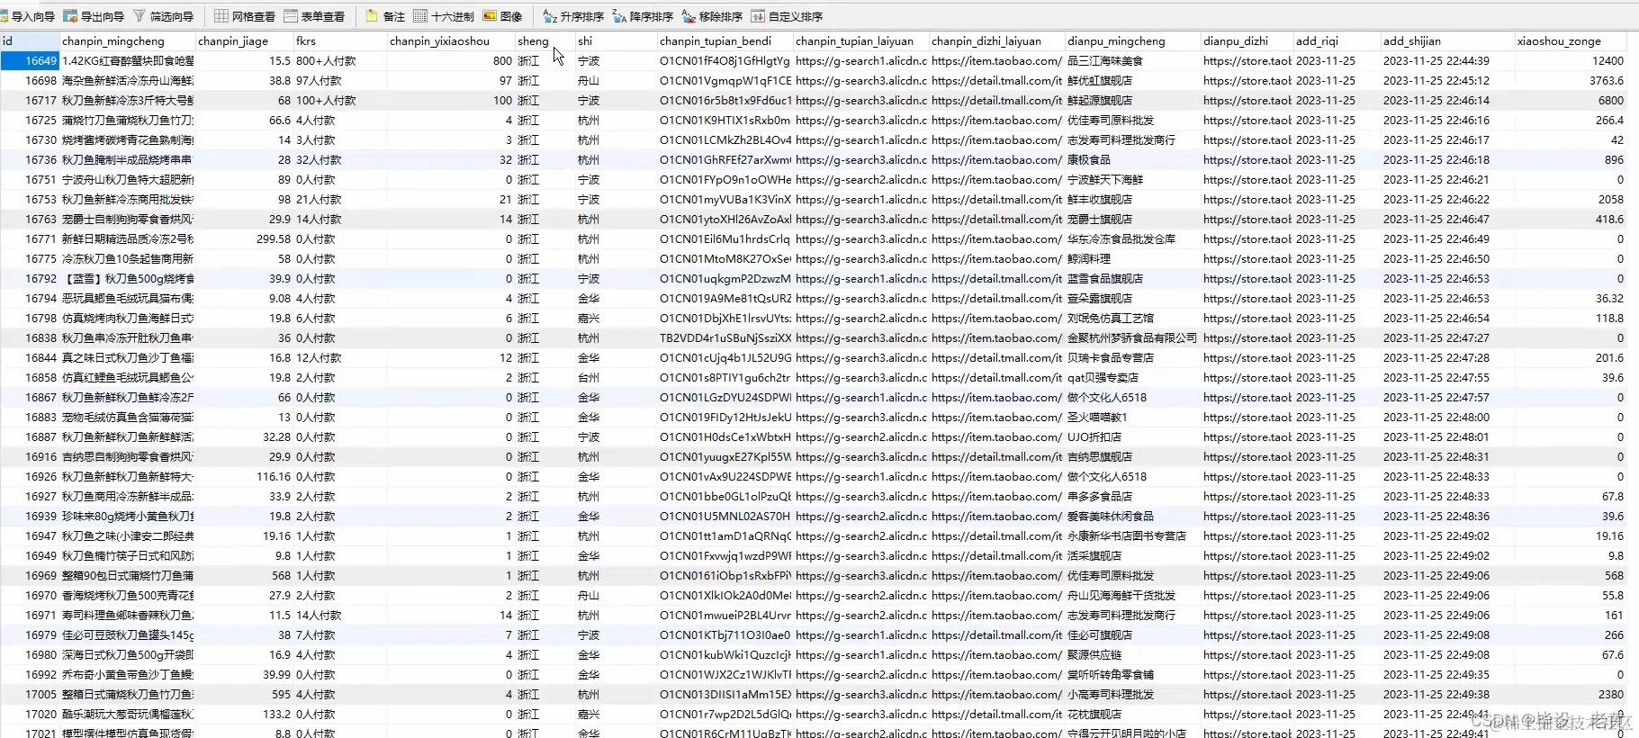Click shop name cell 鲜优虹旗舰店
Screen dimensions: 1639x738
(1132, 80)
